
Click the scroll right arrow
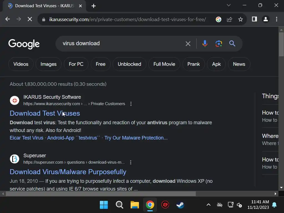point(275,194)
